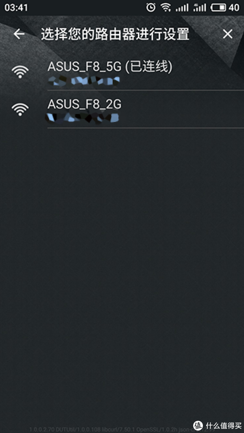Tap the battery percentage number 40

point(234,7)
